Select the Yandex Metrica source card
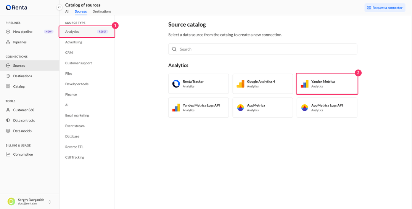This screenshot has height=209, width=412. [327, 84]
